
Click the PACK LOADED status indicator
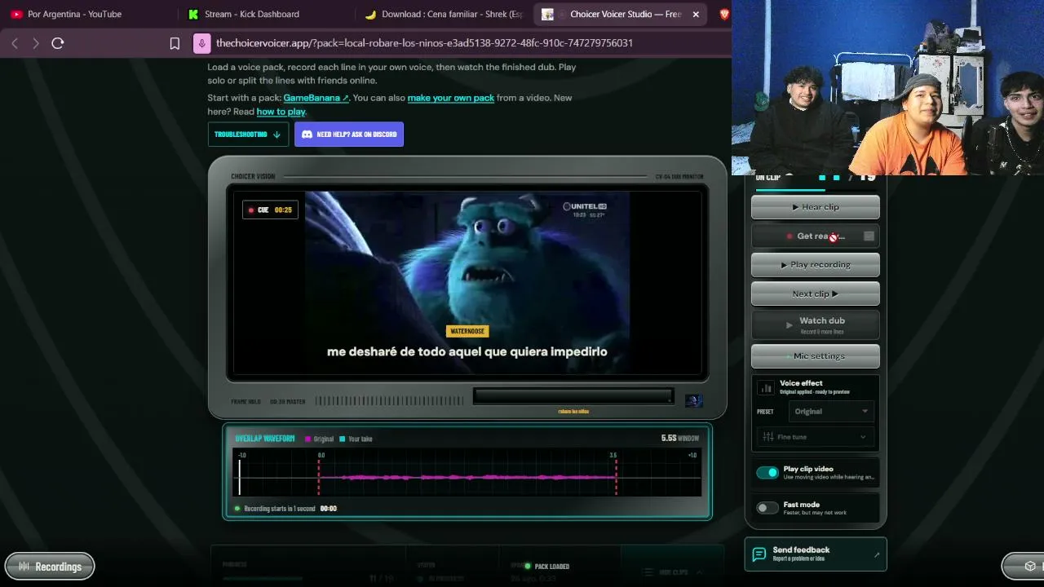(547, 567)
